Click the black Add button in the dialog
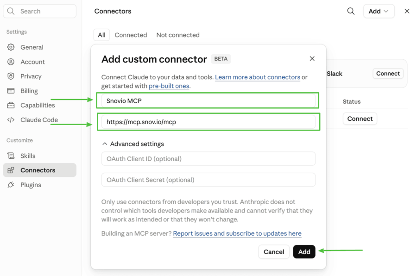The height and width of the screenshot is (276, 417). [x=304, y=252]
